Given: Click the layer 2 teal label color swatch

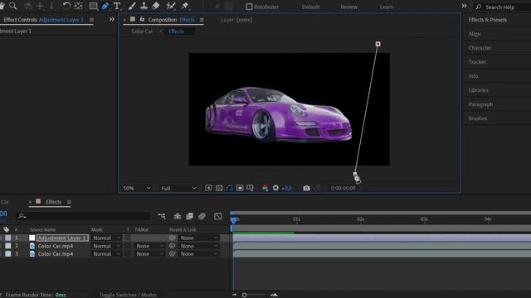Looking at the screenshot, I should 8,246.
